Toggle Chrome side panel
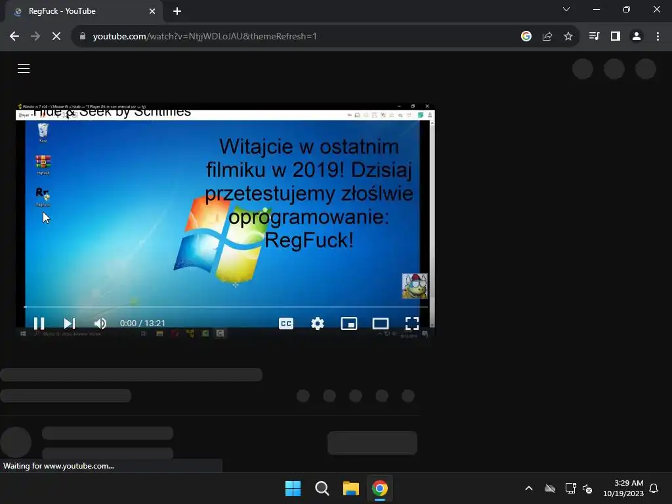 (x=615, y=37)
